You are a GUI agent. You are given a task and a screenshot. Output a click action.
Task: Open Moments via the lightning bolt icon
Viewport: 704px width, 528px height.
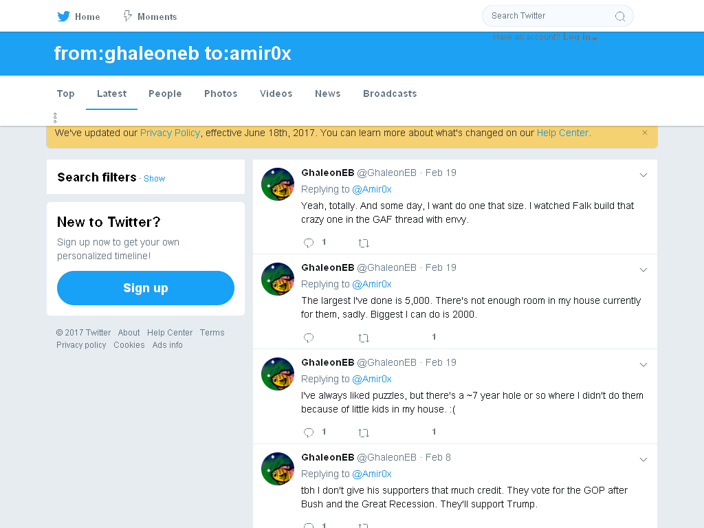click(x=128, y=16)
